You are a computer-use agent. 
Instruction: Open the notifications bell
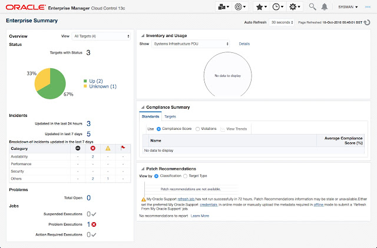325,7
